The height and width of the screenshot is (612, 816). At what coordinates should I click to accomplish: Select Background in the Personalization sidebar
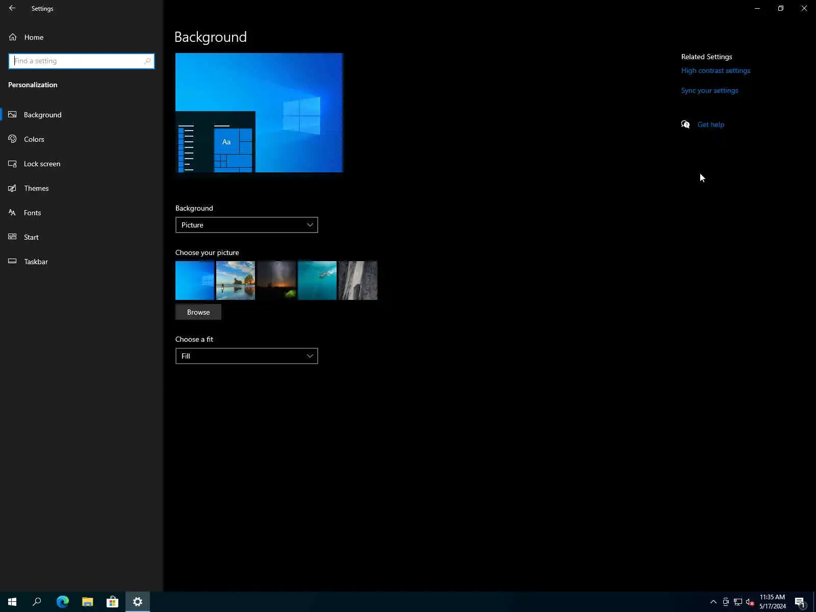coord(82,115)
